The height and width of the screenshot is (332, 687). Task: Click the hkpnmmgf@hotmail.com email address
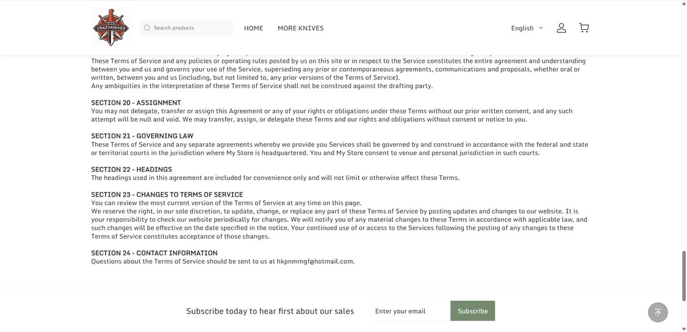click(315, 261)
